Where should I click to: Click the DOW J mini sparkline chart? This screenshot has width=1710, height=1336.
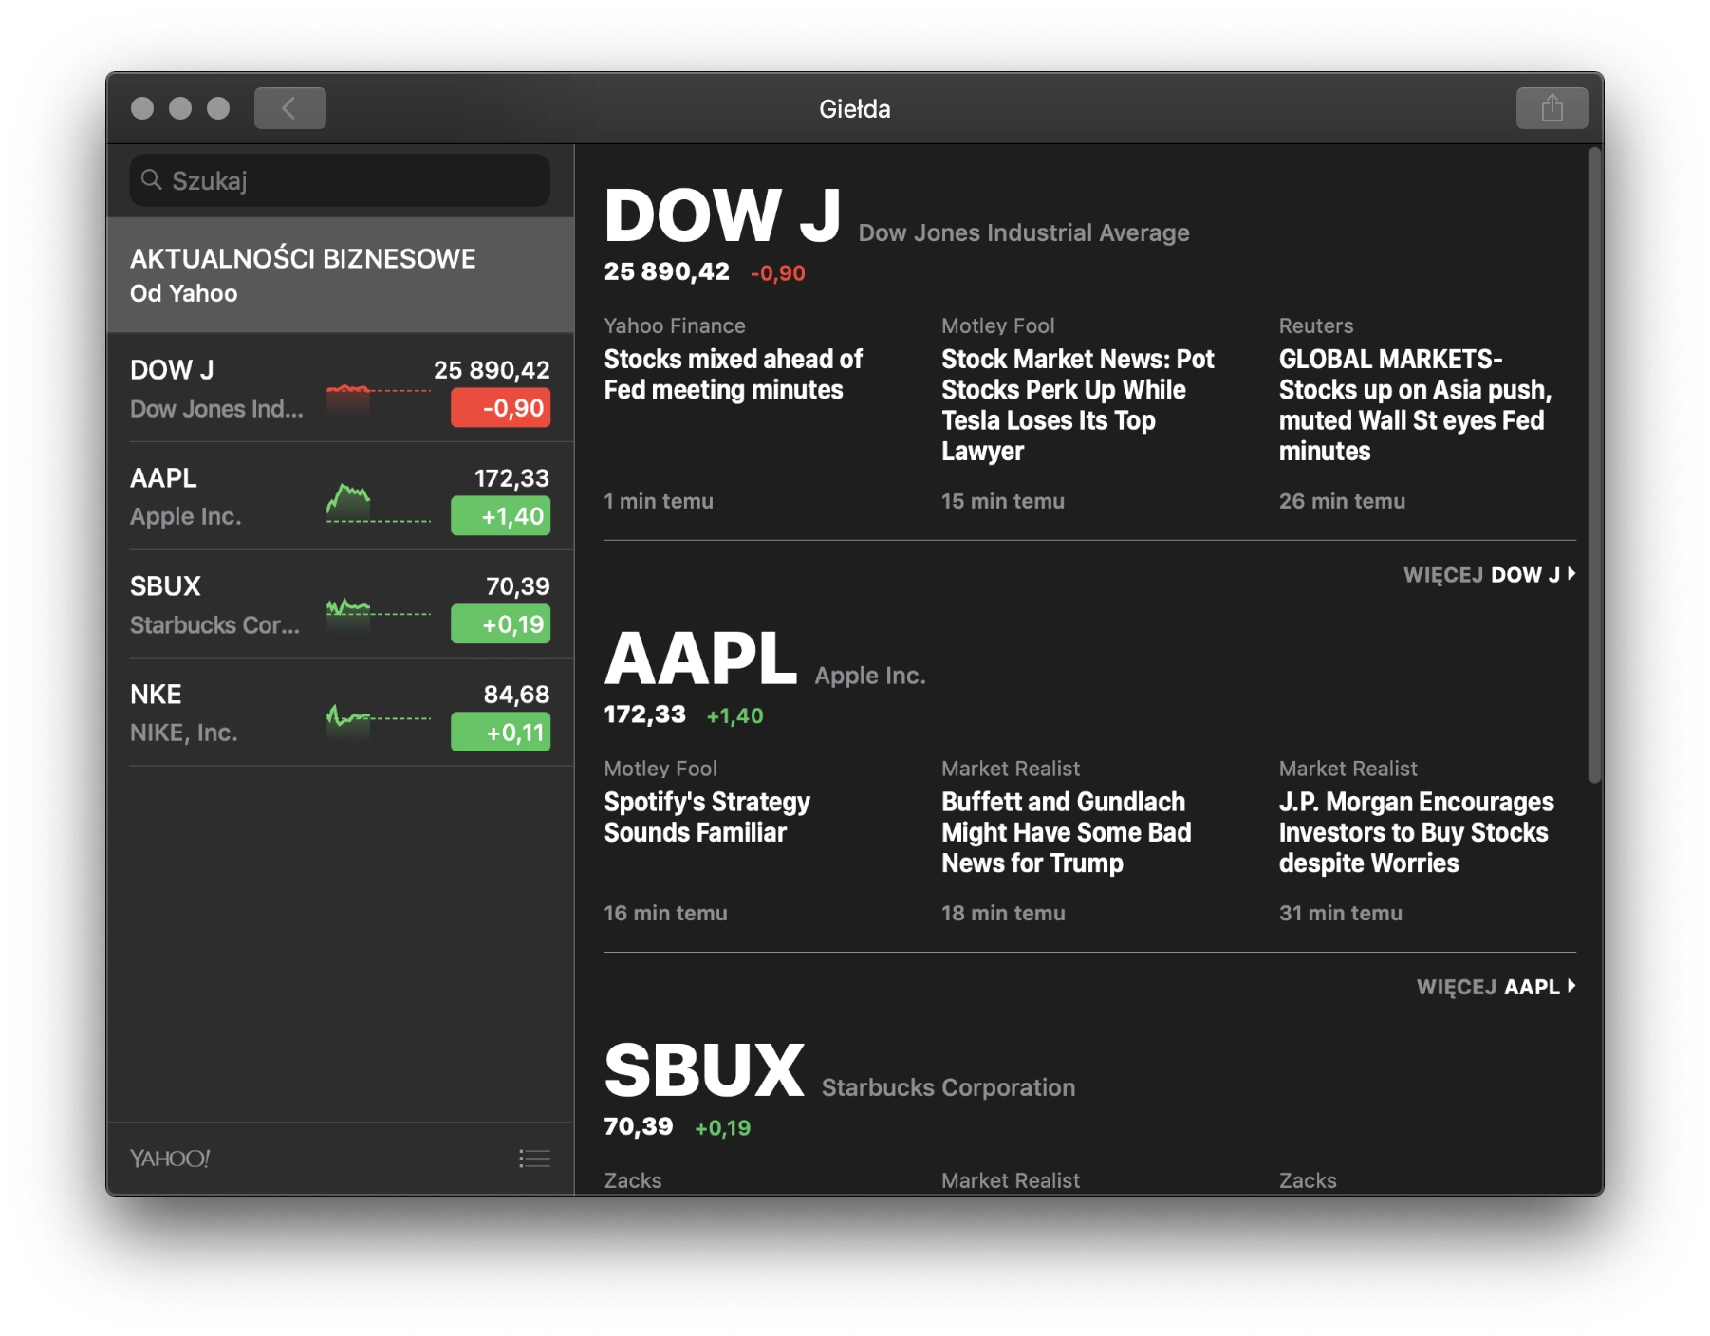point(378,399)
